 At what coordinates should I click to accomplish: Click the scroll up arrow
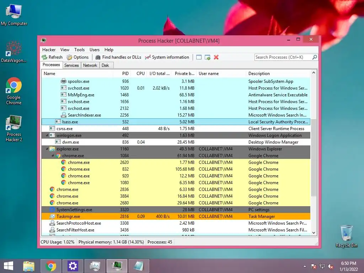tap(314, 73)
